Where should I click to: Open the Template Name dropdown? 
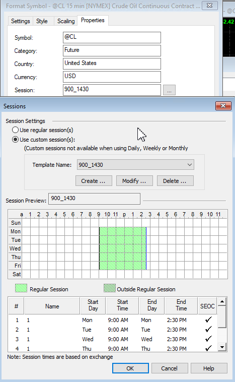coord(135,165)
